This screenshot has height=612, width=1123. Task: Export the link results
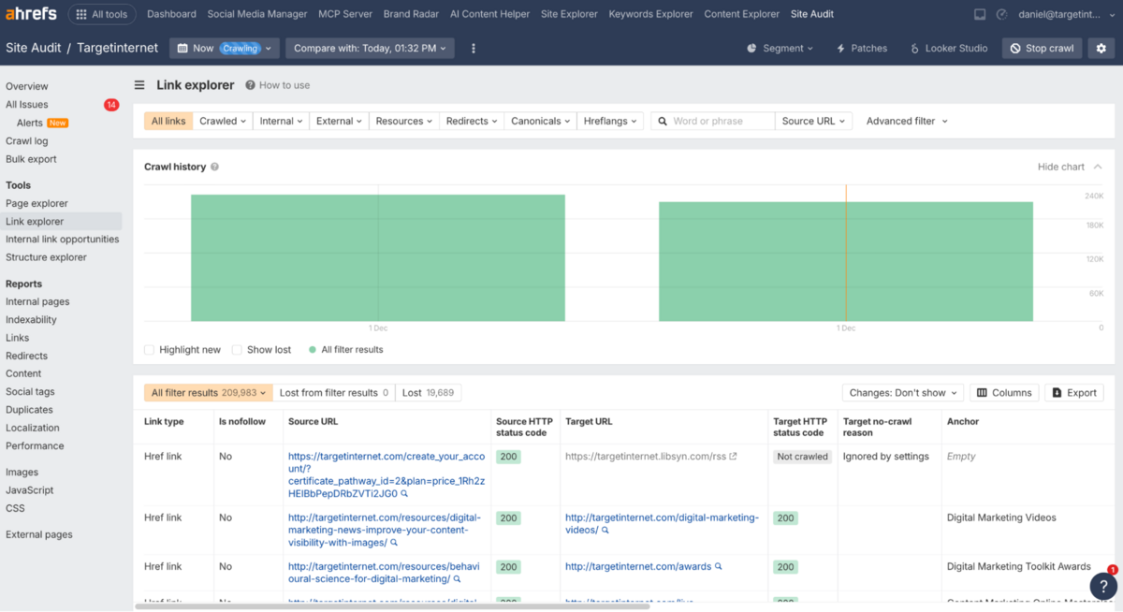(x=1074, y=393)
